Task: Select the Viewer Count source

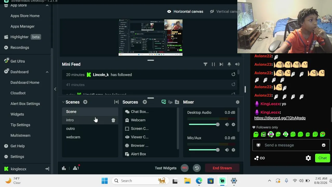Action: pyautogui.click(x=150, y=137)
